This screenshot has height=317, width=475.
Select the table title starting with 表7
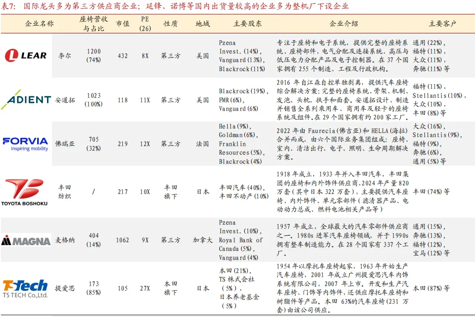tap(175, 6)
